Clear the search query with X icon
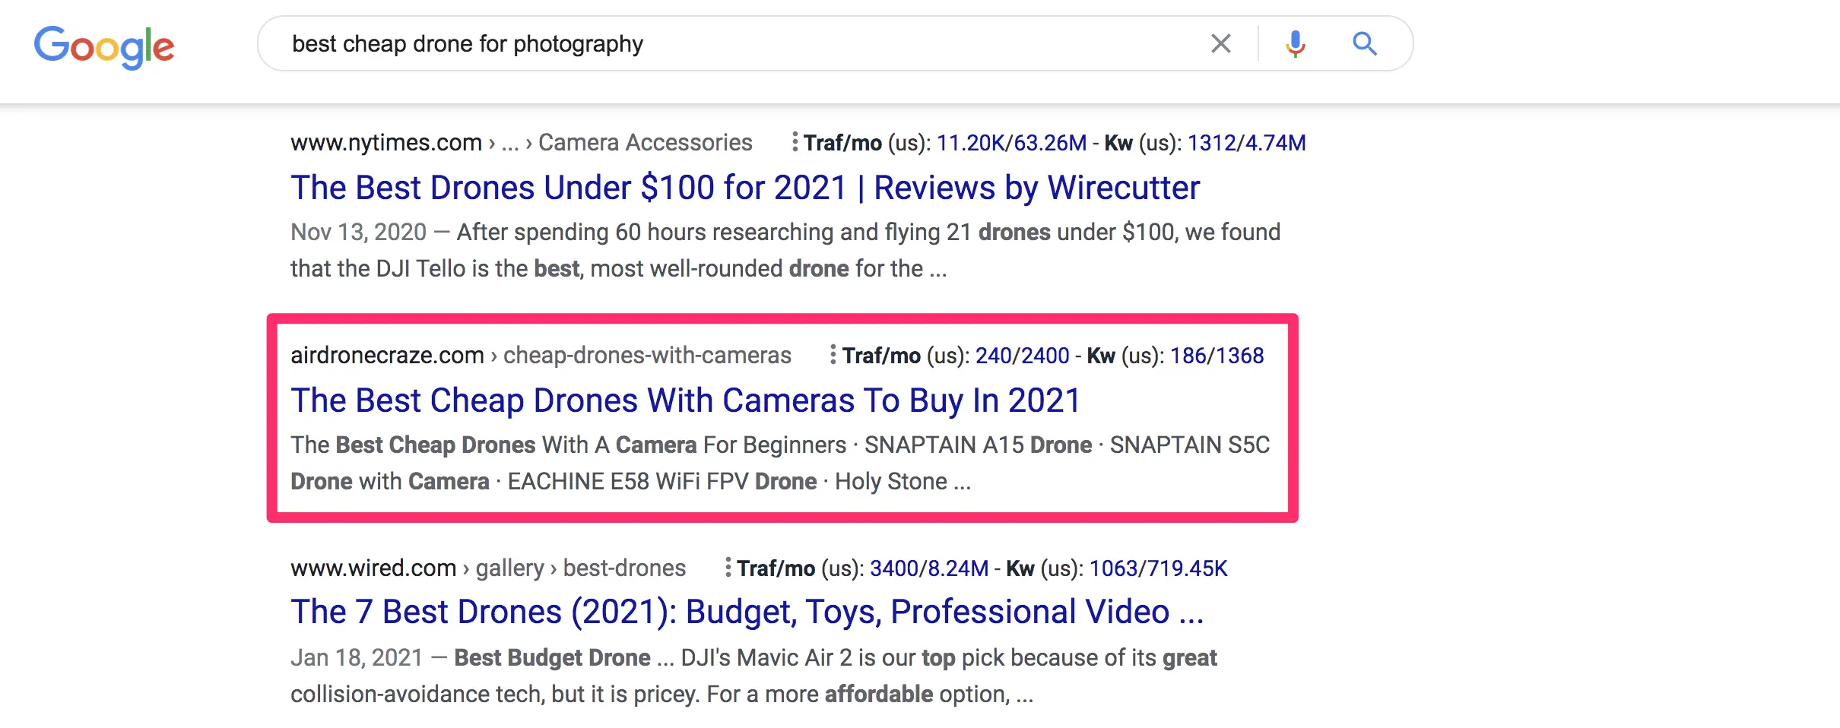Image resolution: width=1840 pixels, height=728 pixels. pos(1220,43)
